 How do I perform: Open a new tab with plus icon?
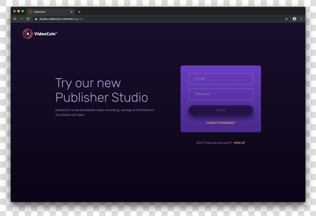coord(79,12)
